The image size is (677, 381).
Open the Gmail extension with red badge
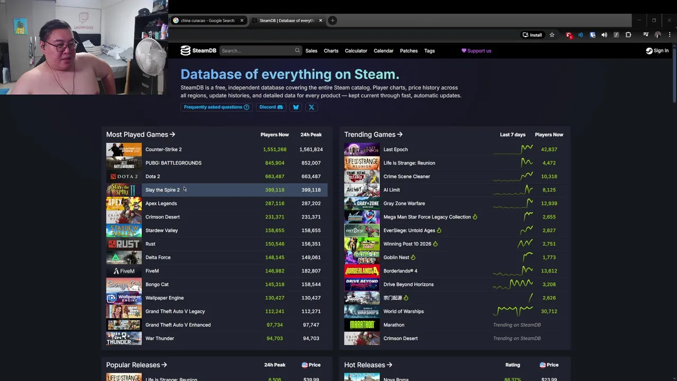coord(569,35)
